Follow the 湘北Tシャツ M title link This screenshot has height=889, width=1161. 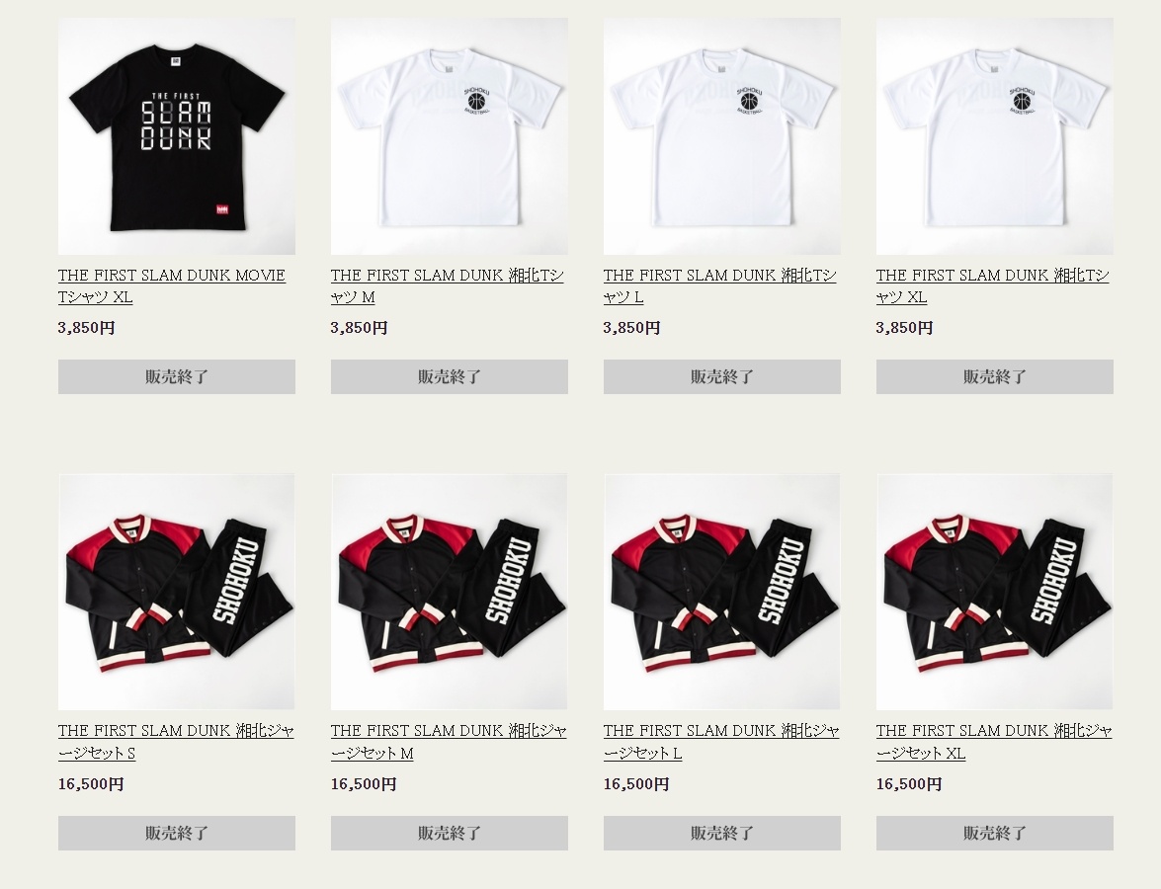click(448, 285)
